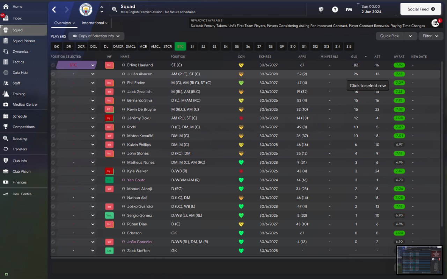Screen dimensions: 447x279
Task: Open the Filter dropdown
Action: [x=430, y=36]
